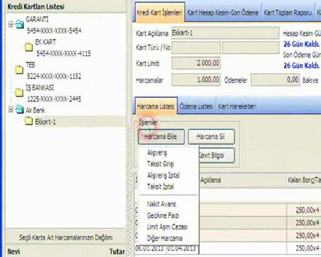Screen dimensions: 321x257
Task: Open the Kart Toplam Raporu tab
Action: [x=287, y=13]
